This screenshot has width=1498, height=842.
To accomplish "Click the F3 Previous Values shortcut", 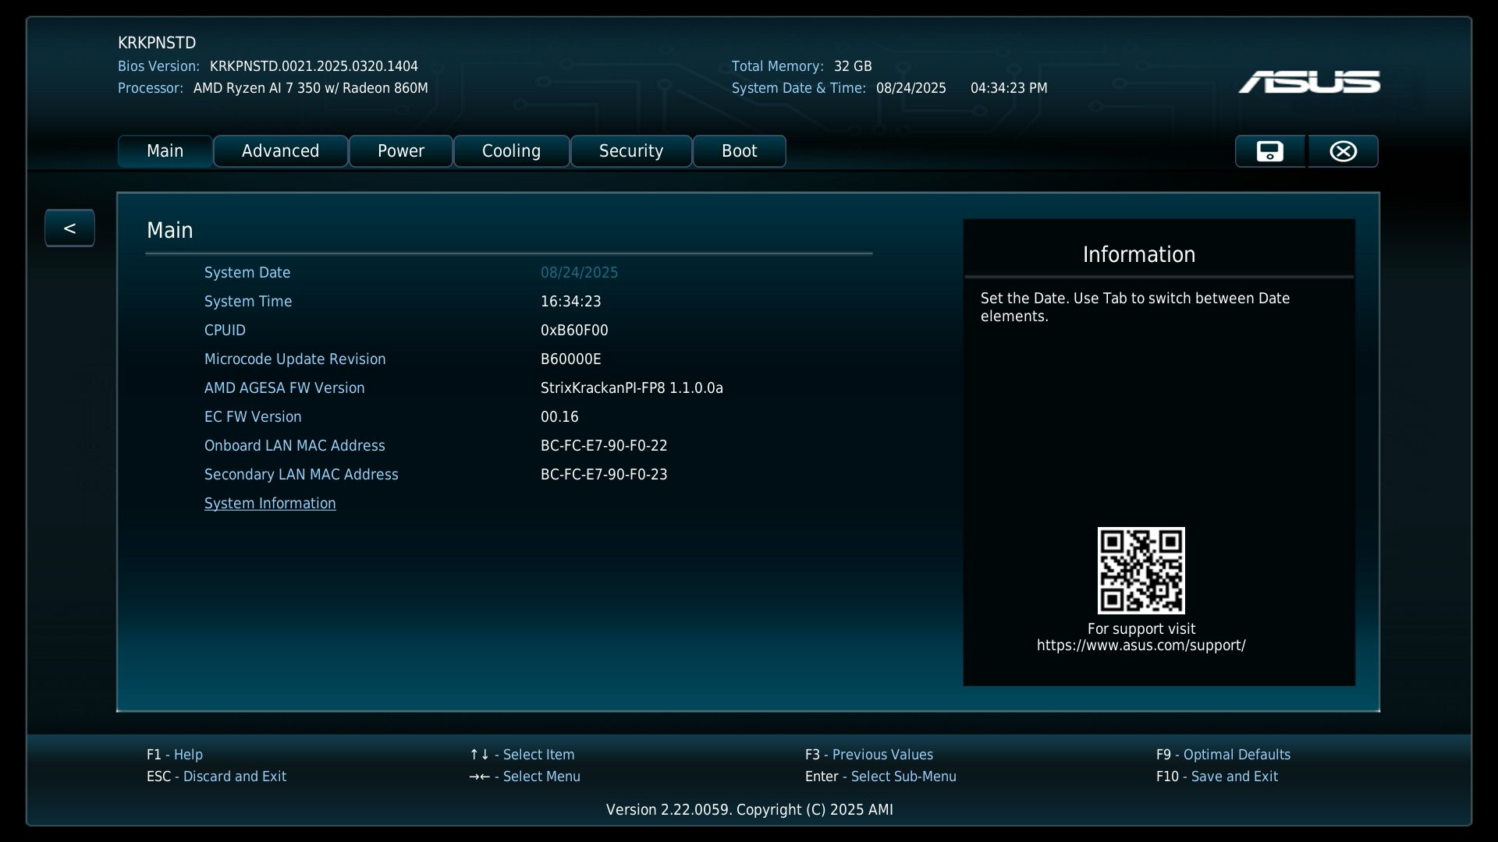I will [x=868, y=755].
